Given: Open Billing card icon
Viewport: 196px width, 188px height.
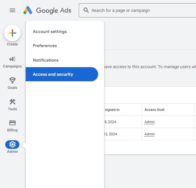Looking at the screenshot, I should pyautogui.click(x=13, y=123).
